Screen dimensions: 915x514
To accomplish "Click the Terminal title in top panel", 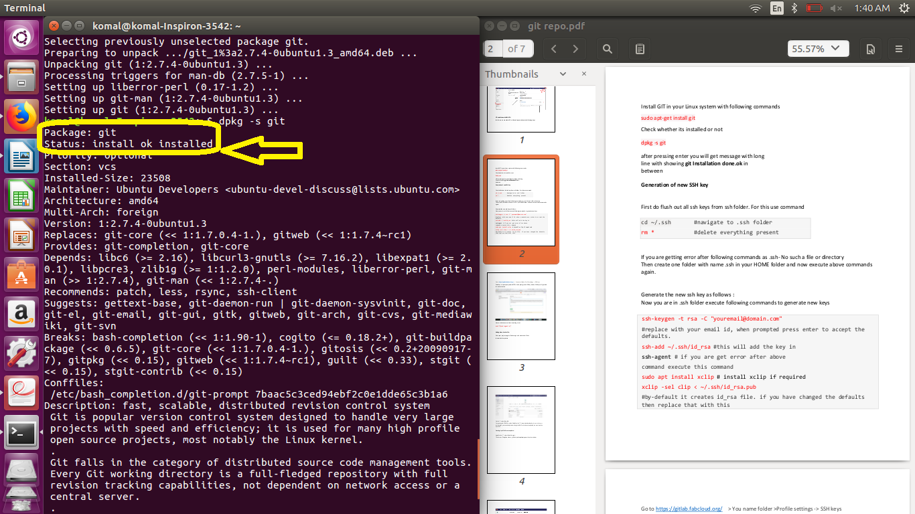I will (x=25, y=8).
